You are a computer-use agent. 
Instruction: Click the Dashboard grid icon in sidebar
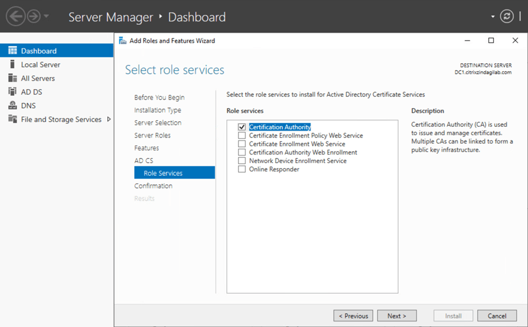(12, 51)
